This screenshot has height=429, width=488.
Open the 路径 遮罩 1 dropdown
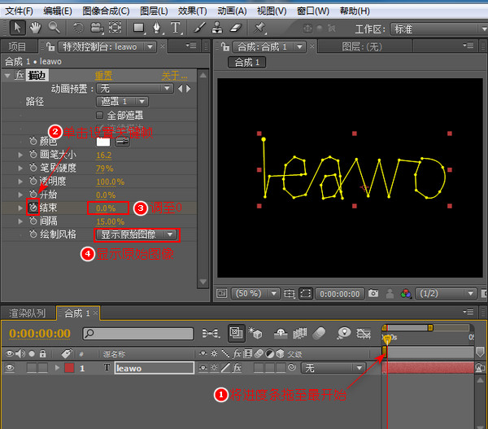click(122, 102)
